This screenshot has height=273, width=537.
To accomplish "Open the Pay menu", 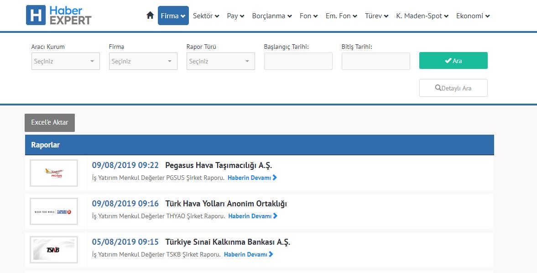I will [x=235, y=16].
